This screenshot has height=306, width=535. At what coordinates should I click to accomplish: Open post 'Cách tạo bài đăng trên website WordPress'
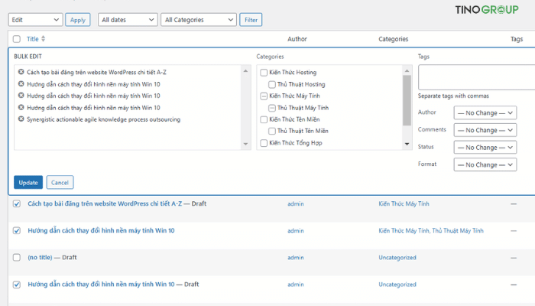[x=105, y=203]
